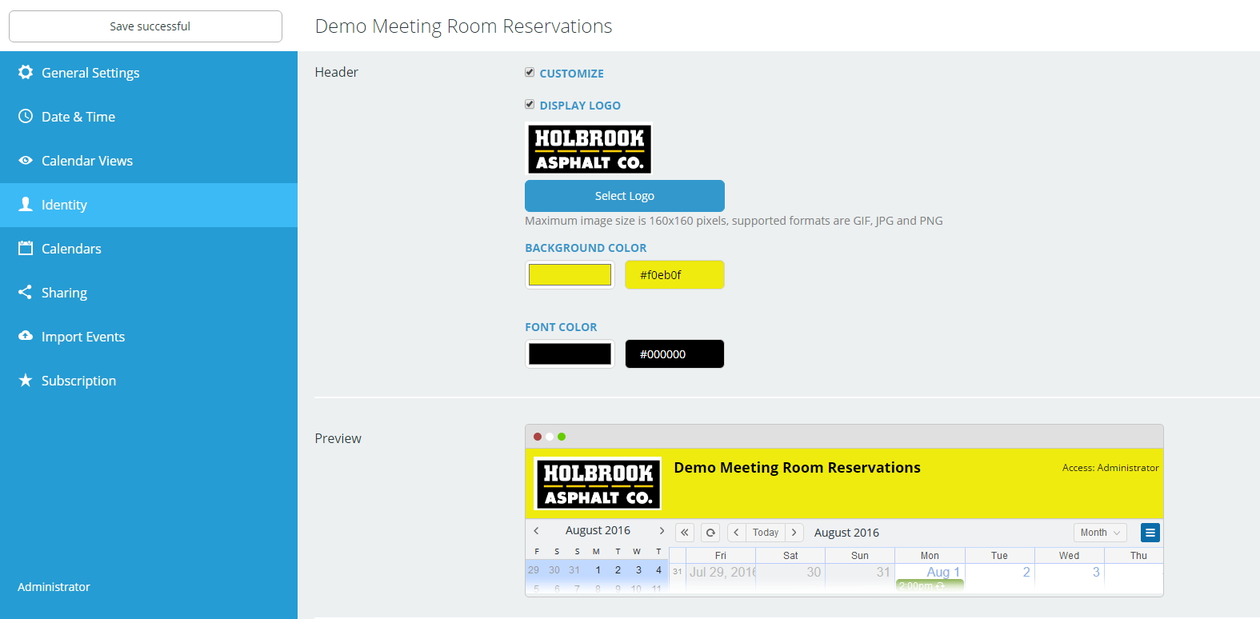Click the red dot in preview window
Image resolution: width=1260 pixels, height=619 pixels.
click(538, 437)
